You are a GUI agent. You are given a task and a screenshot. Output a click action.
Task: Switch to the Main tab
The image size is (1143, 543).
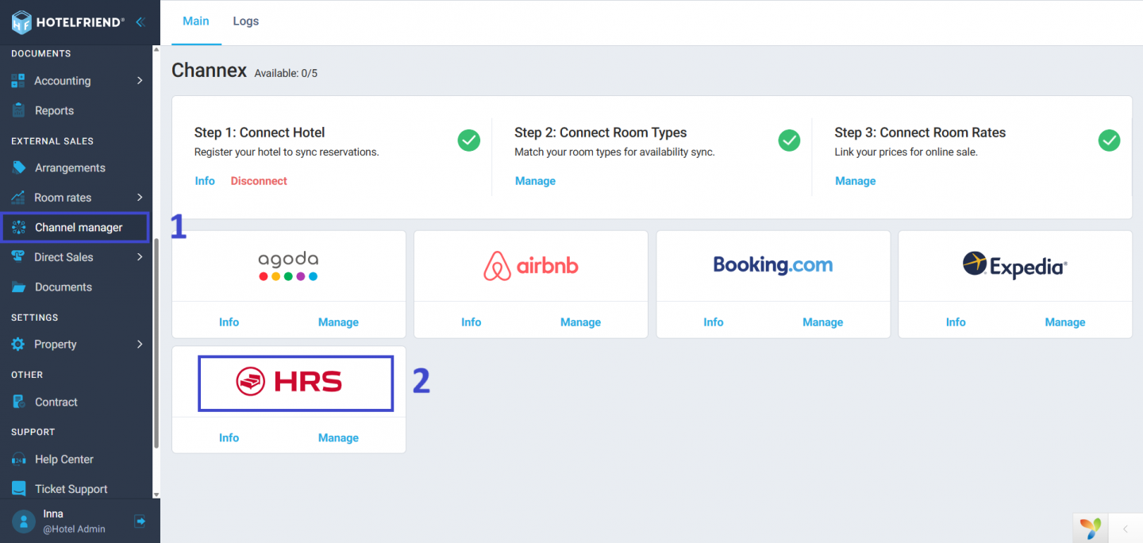196,21
